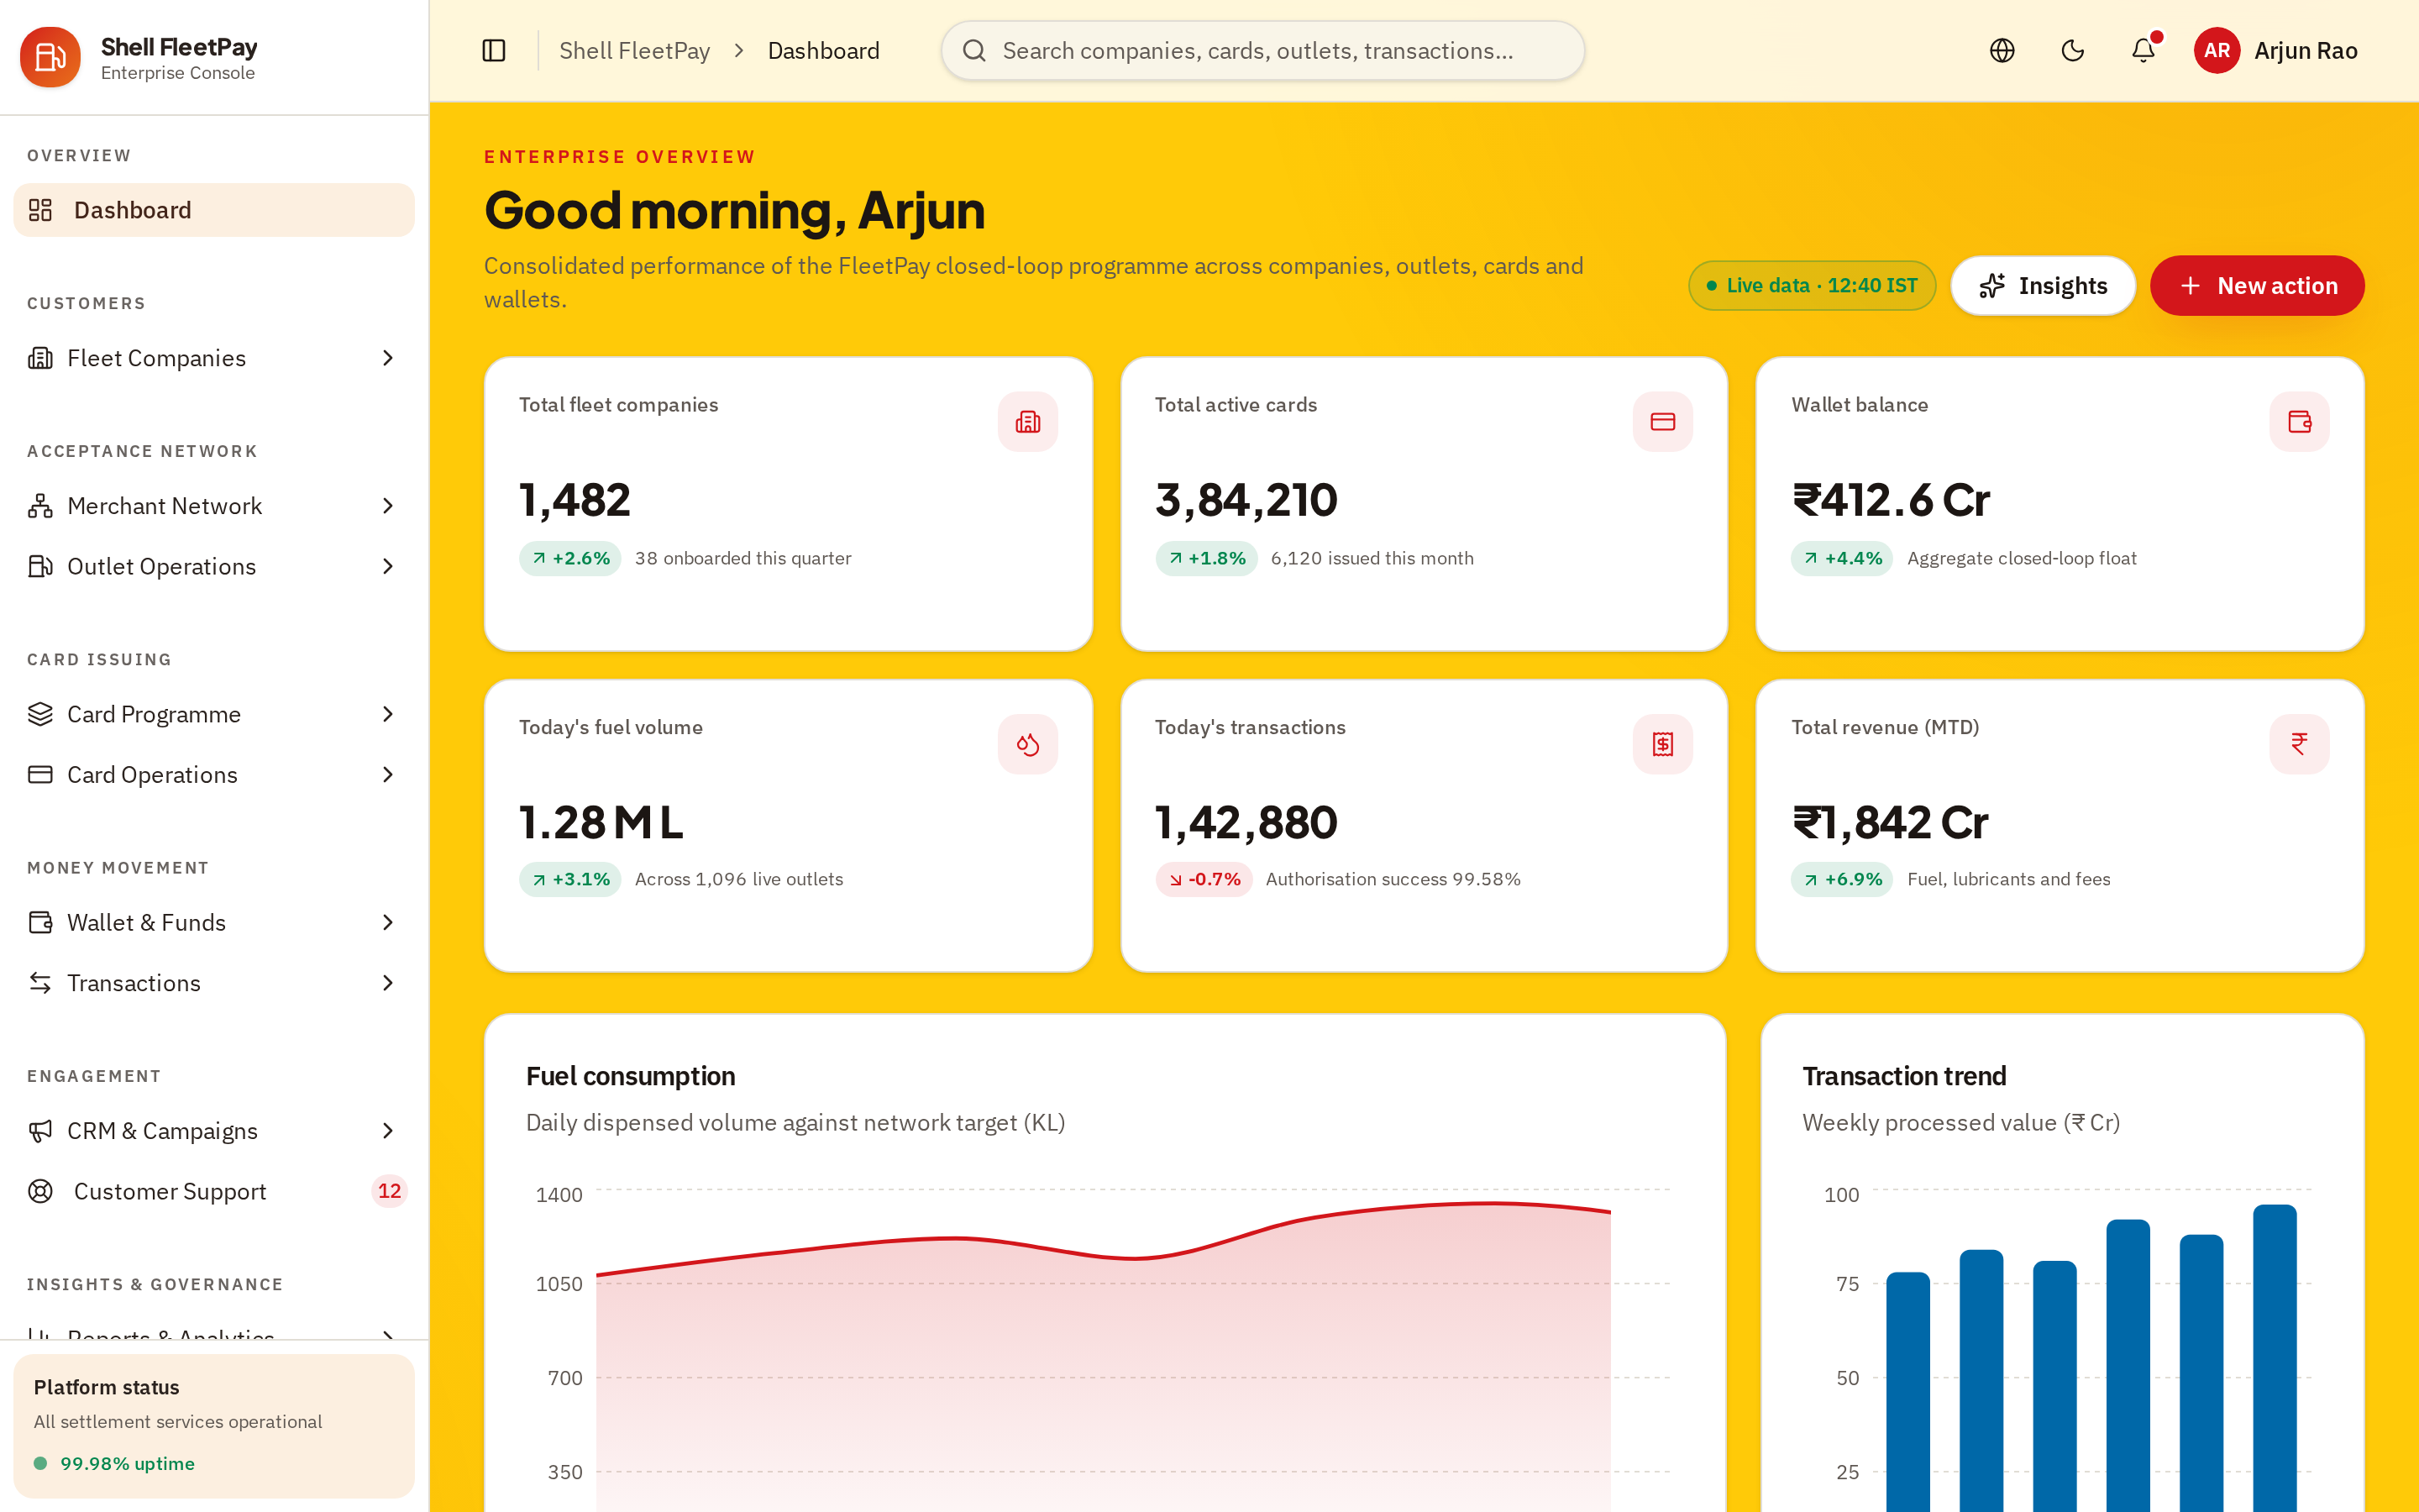Image resolution: width=2419 pixels, height=1512 pixels.
Task: Open the Insights button
Action: click(2044, 286)
